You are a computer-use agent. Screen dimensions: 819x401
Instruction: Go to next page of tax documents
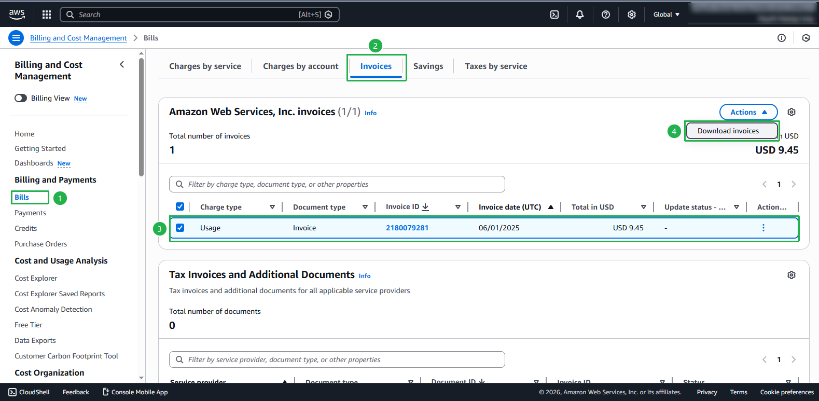(794, 359)
